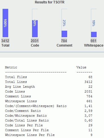Select the 'Code/(Comment+Whitespace) Ratio' row
The height and width of the screenshot is (138, 104).
(x=49, y=106)
